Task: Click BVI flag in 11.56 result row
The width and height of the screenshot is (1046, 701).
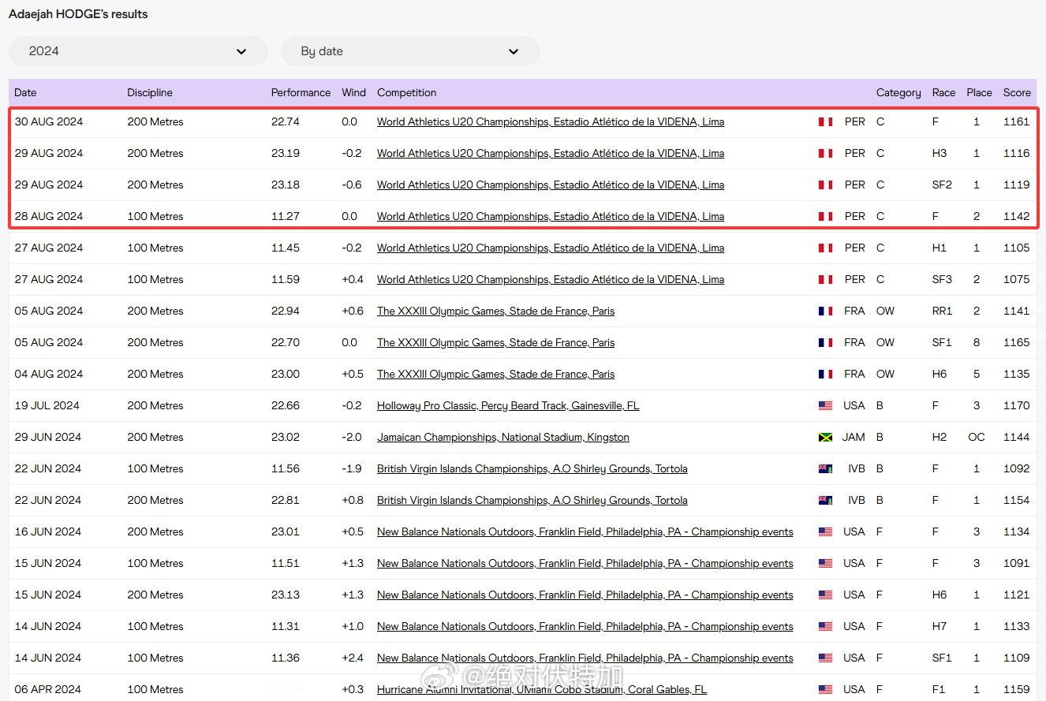Action: pyautogui.click(x=825, y=469)
